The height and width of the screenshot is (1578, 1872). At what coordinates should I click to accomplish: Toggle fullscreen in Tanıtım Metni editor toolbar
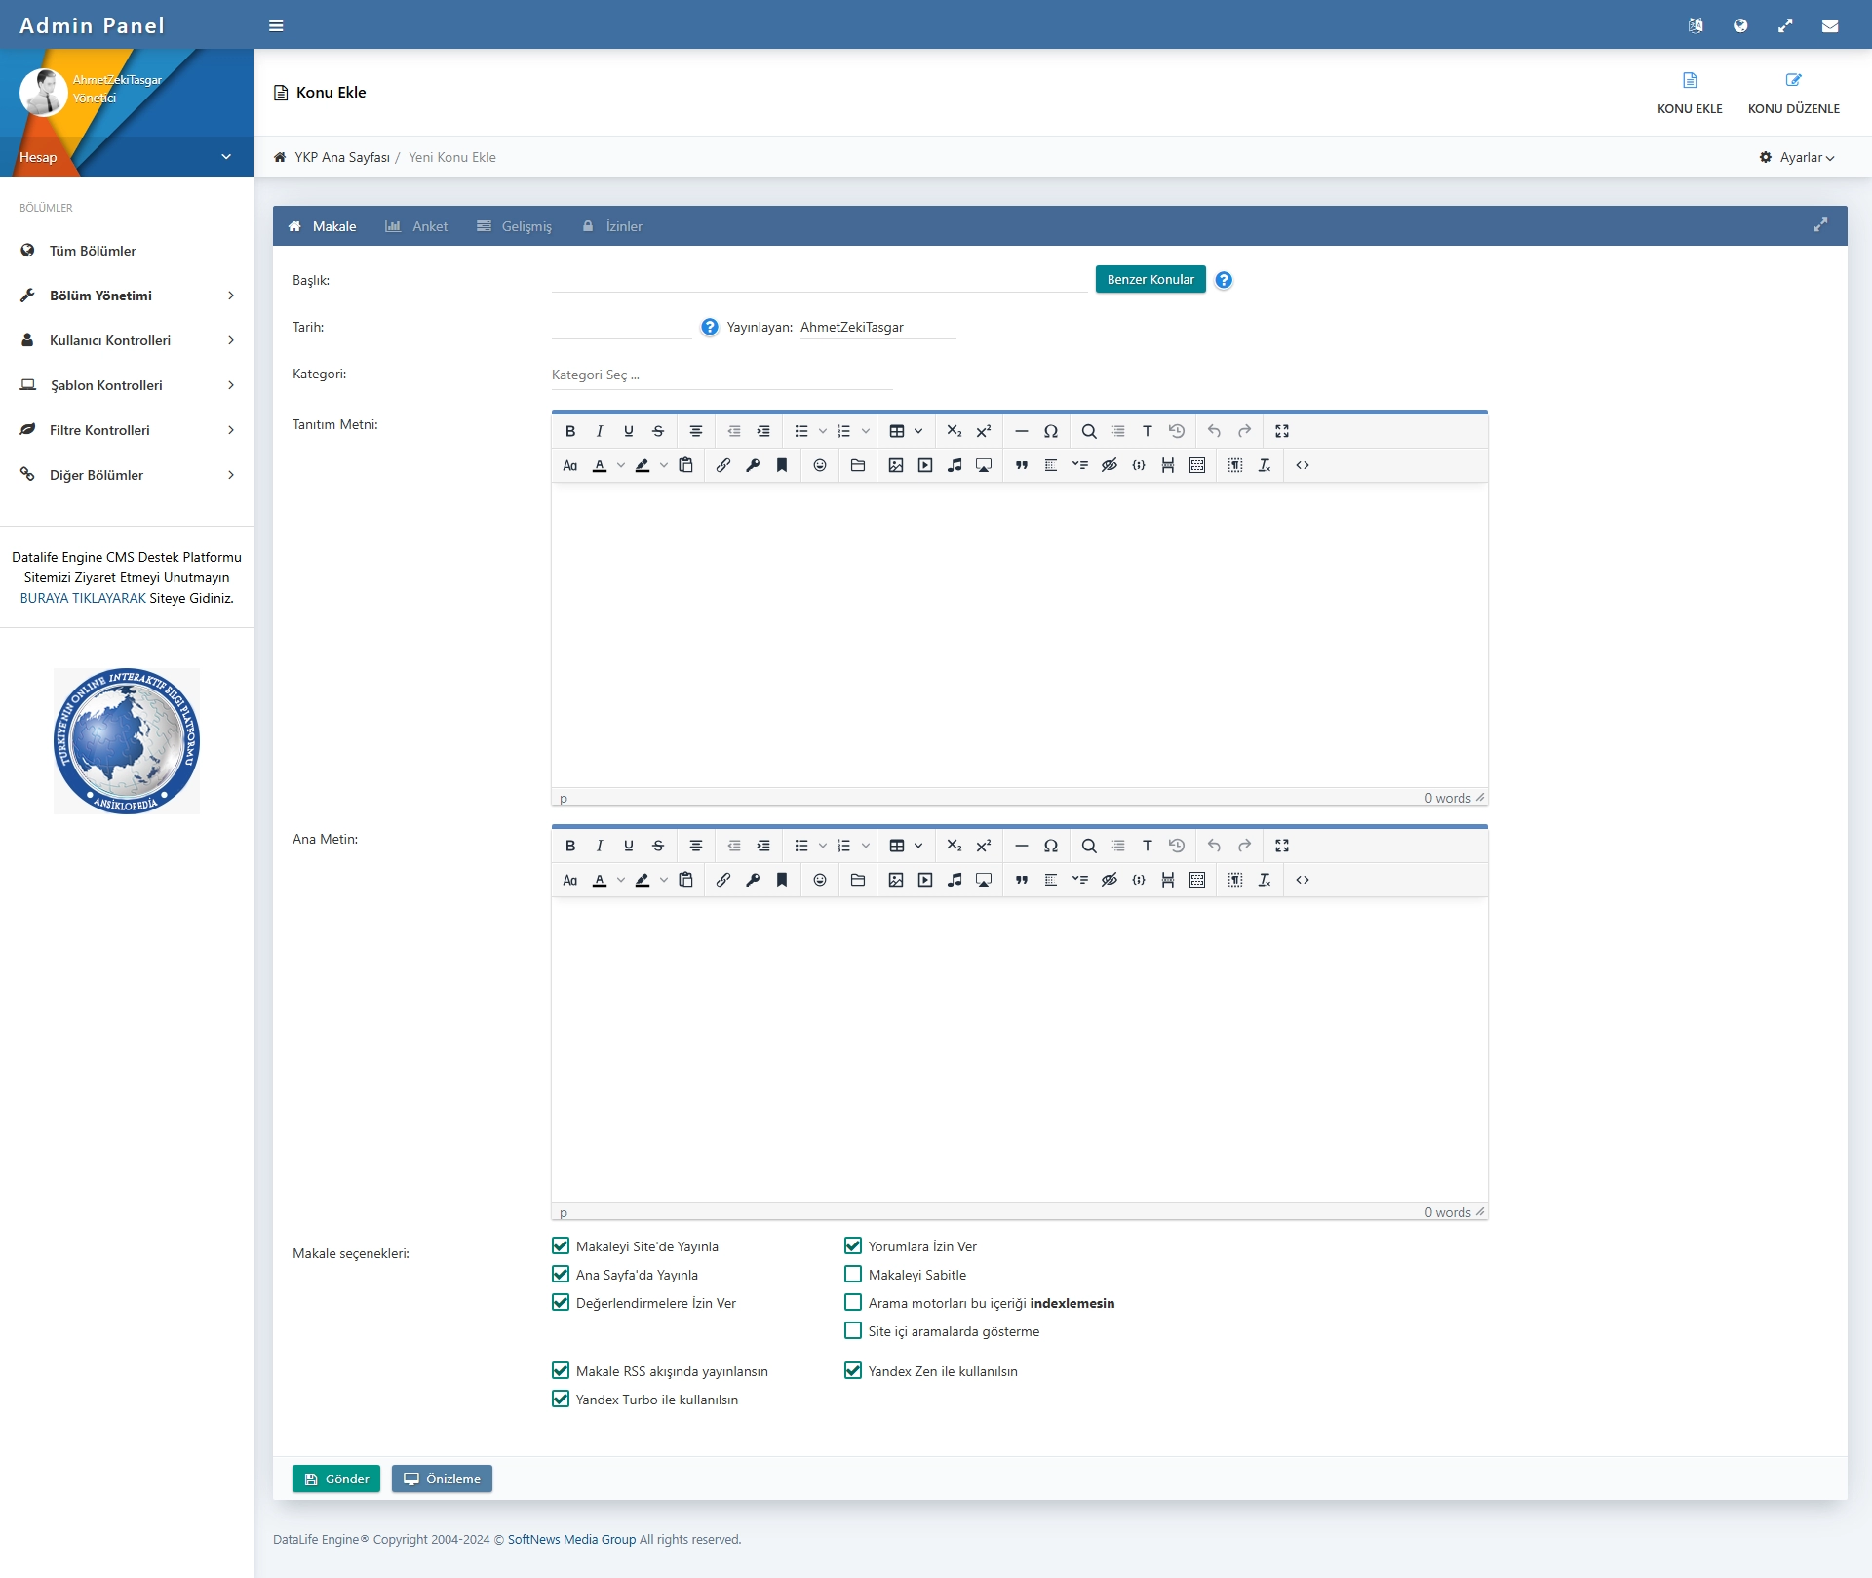point(1282,431)
